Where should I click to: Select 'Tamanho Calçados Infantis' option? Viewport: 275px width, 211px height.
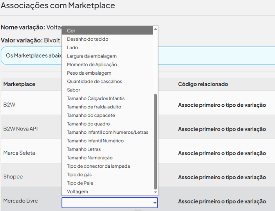click(x=96, y=98)
